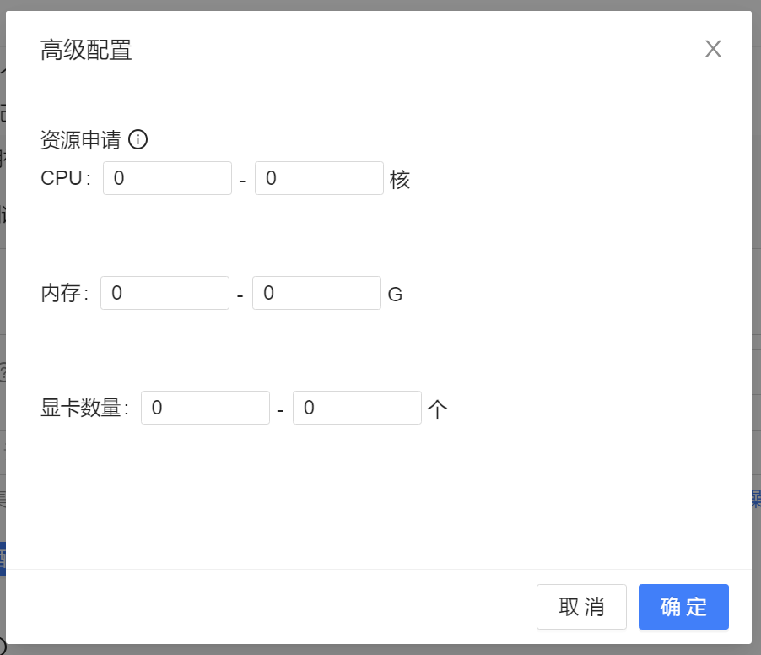
Task: Click the CPU field label
Action: (x=62, y=179)
